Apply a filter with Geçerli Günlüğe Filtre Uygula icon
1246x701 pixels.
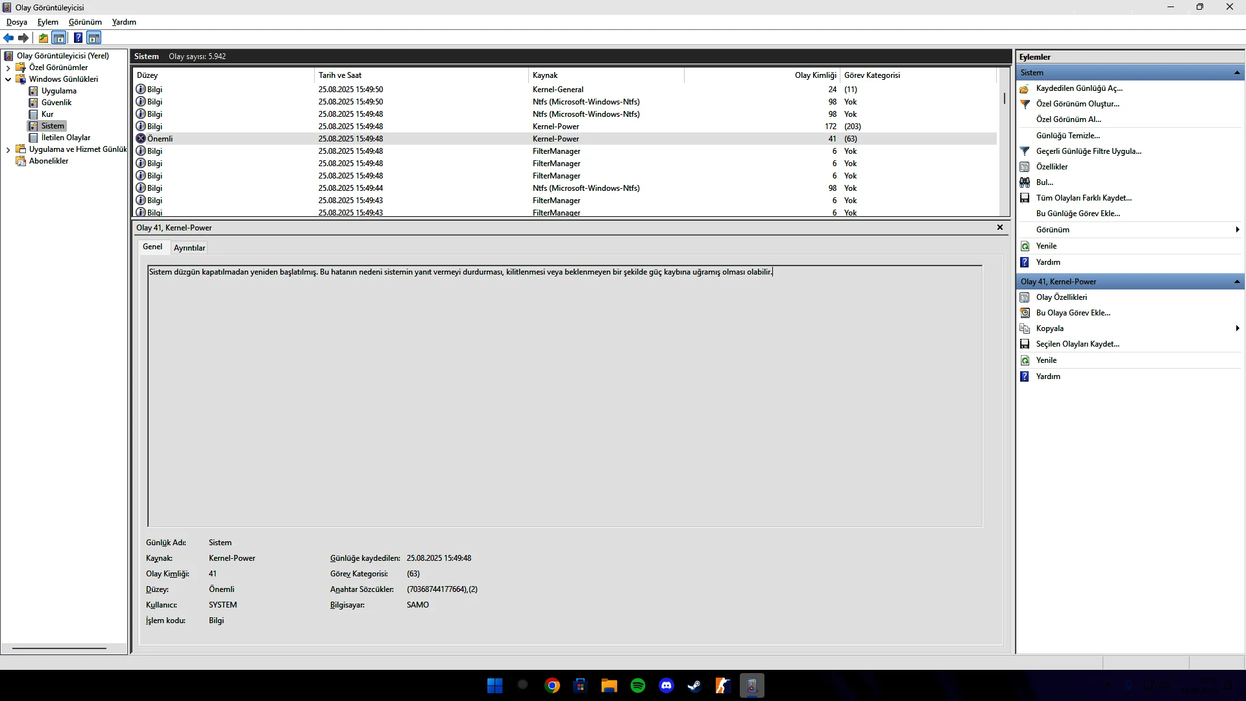[x=1025, y=151]
